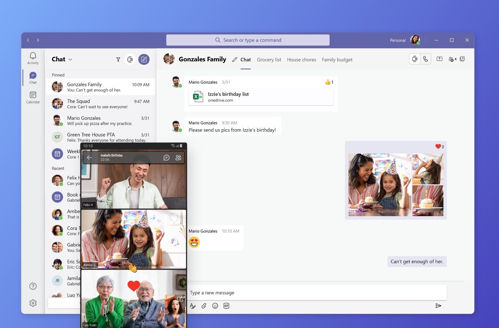The width and height of the screenshot is (499, 328).
Task: Open text formatting options in the compose bar
Action: [193, 306]
